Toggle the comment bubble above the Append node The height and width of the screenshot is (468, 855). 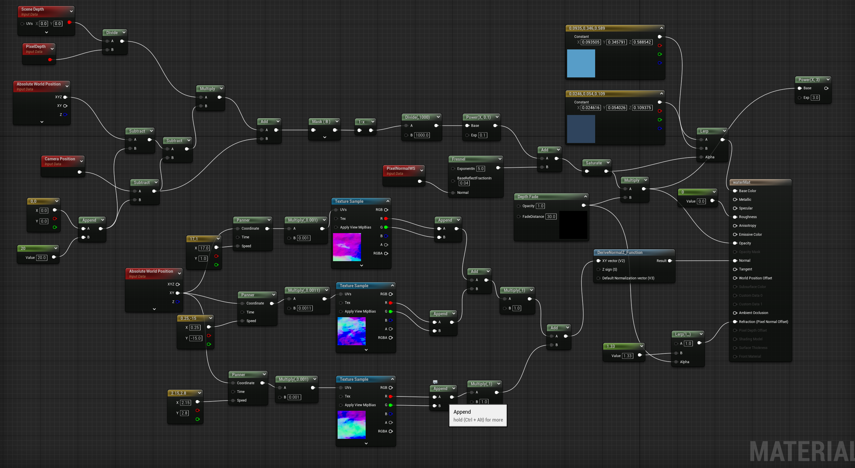pyautogui.click(x=435, y=382)
